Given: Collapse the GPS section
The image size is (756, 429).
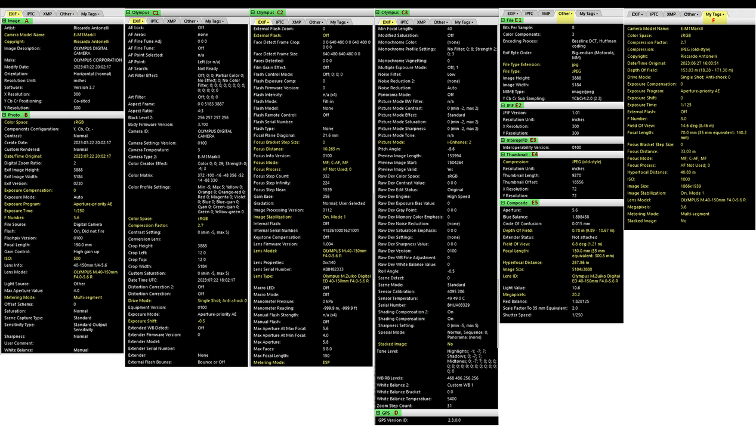Looking at the screenshot, I should pos(378,413).
